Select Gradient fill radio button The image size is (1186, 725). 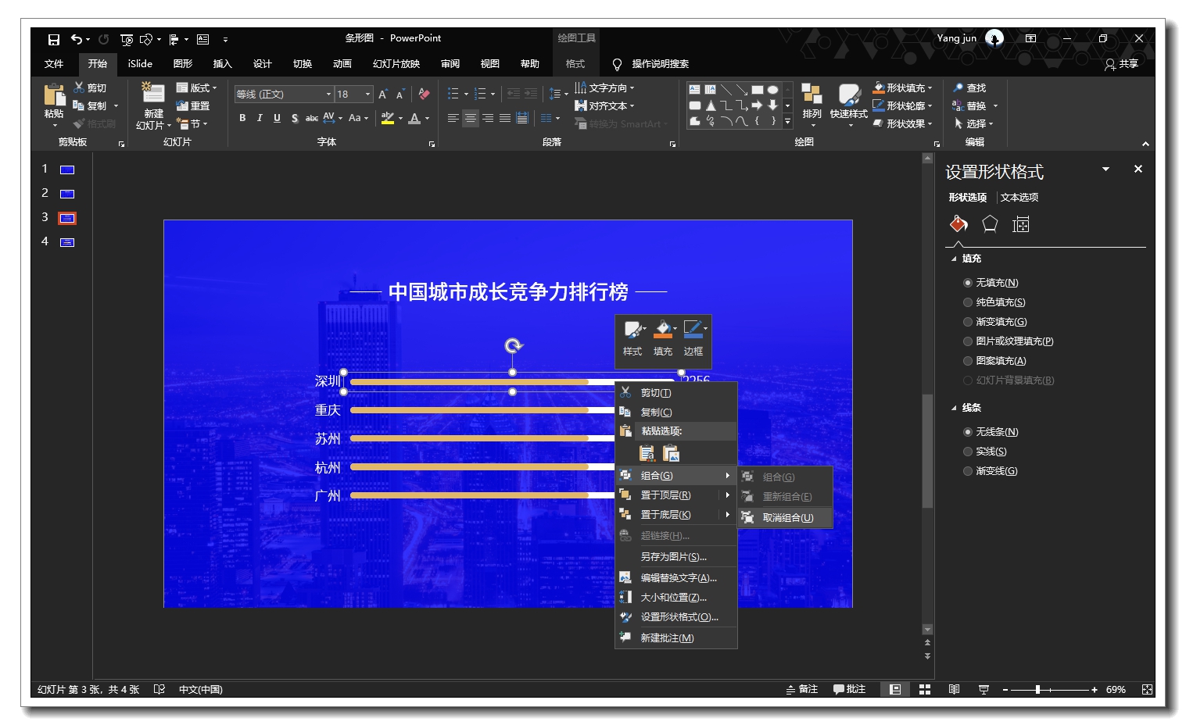968,322
